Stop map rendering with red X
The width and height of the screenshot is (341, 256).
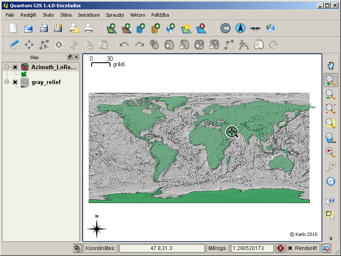pyautogui.click(x=280, y=248)
